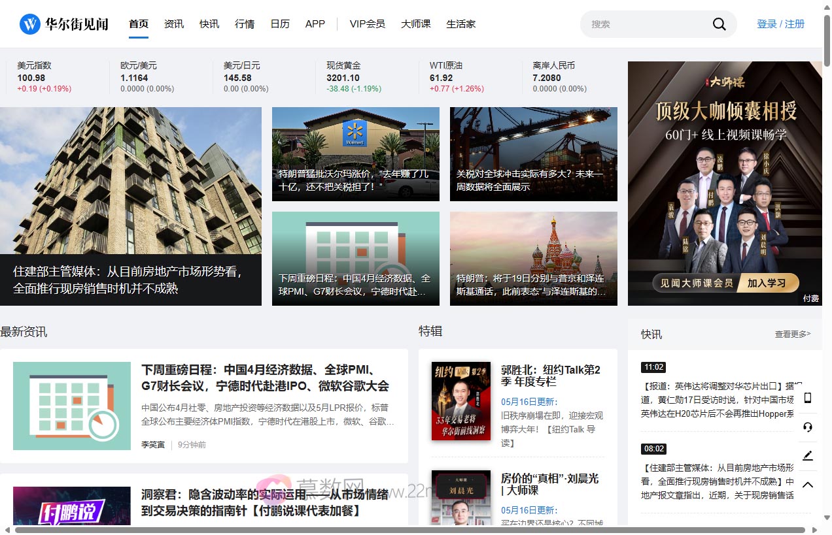
Task: Click the back-to-top arrow icon
Action: point(808,484)
